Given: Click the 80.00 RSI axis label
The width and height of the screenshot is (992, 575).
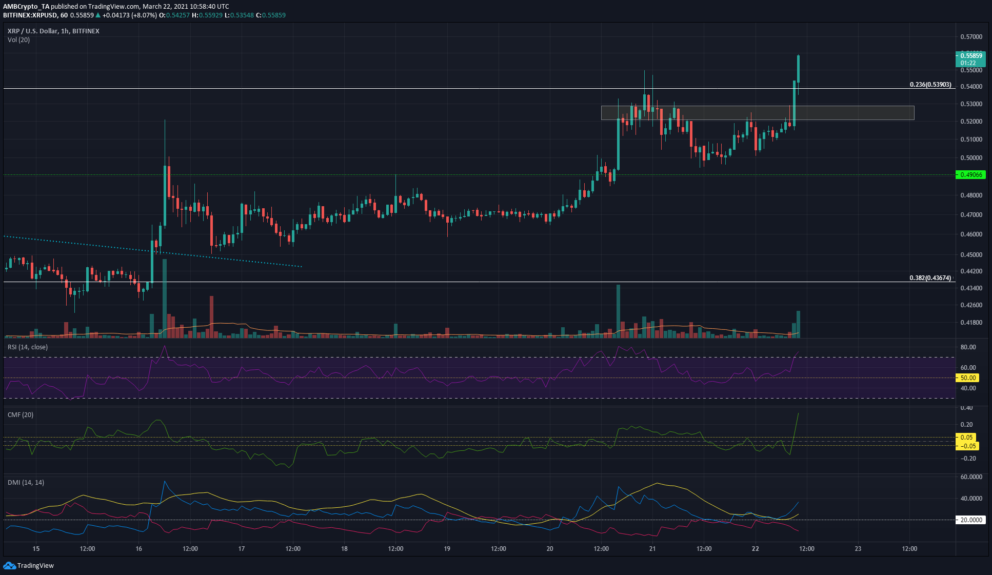Looking at the screenshot, I should pos(968,347).
